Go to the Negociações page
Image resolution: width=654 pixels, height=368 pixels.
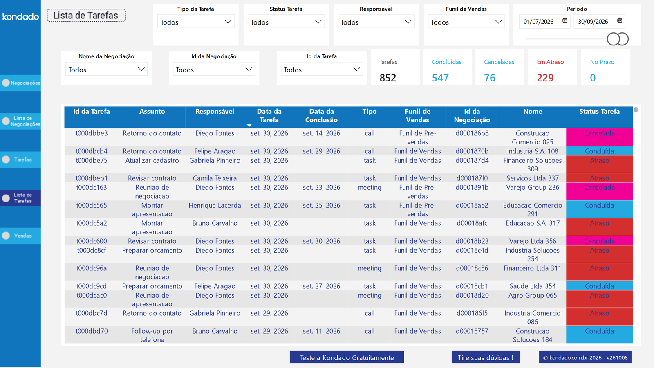[x=20, y=83]
